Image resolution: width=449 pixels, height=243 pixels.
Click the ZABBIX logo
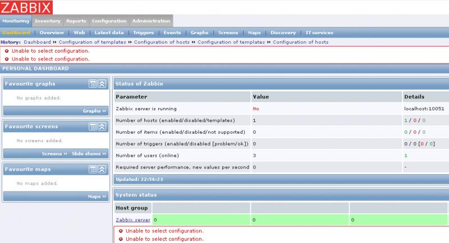pyautogui.click(x=26, y=7)
